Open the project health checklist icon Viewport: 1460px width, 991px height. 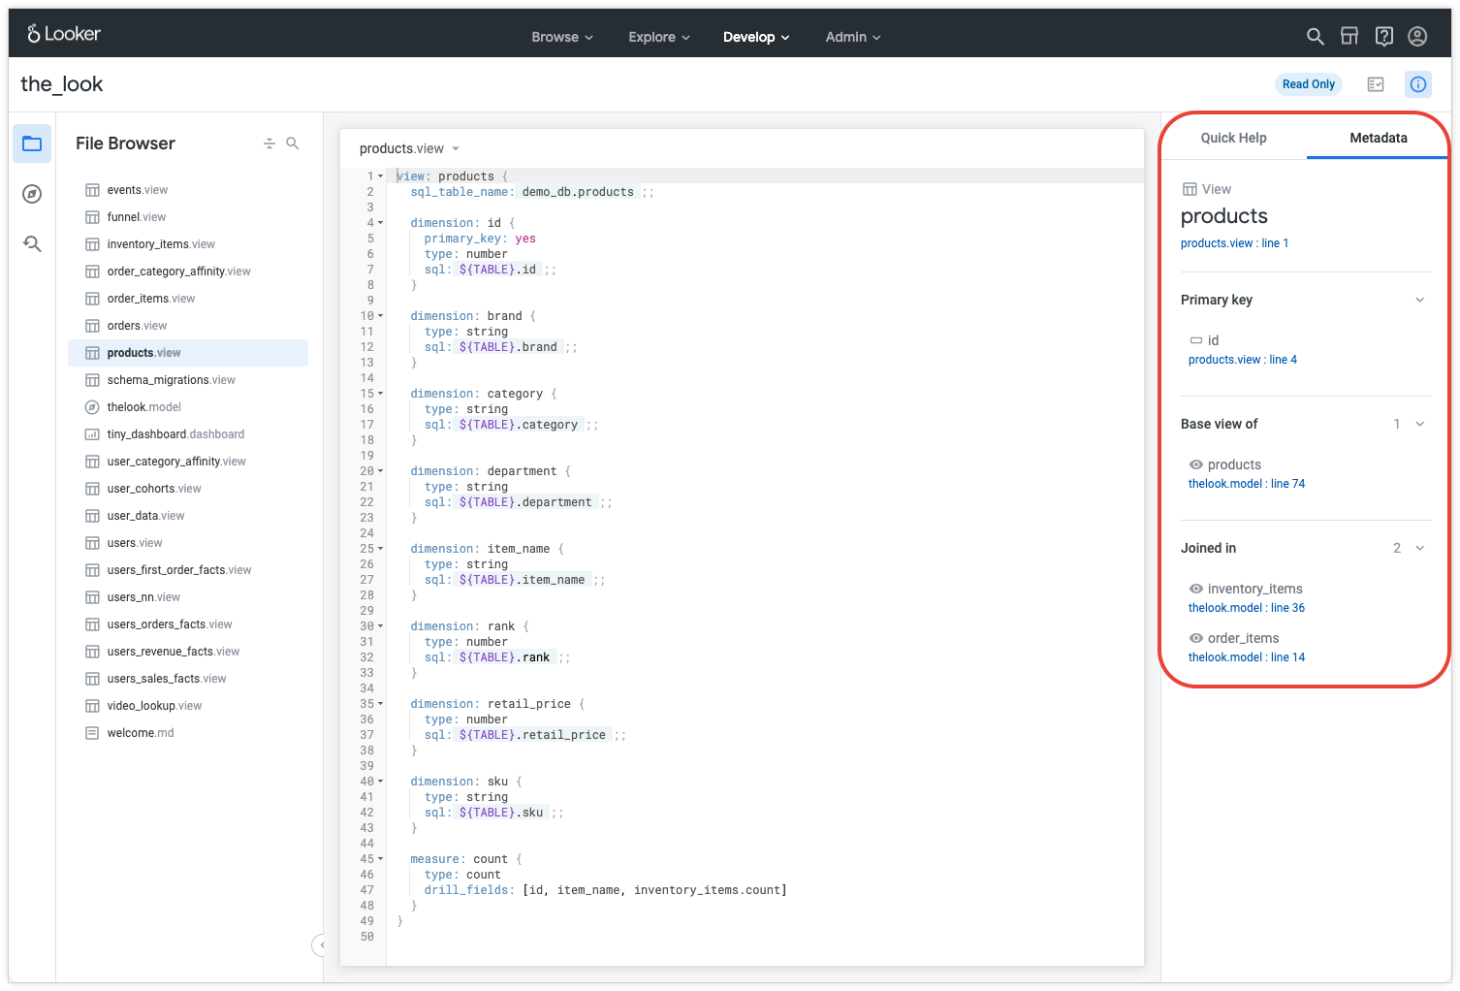tap(1376, 84)
